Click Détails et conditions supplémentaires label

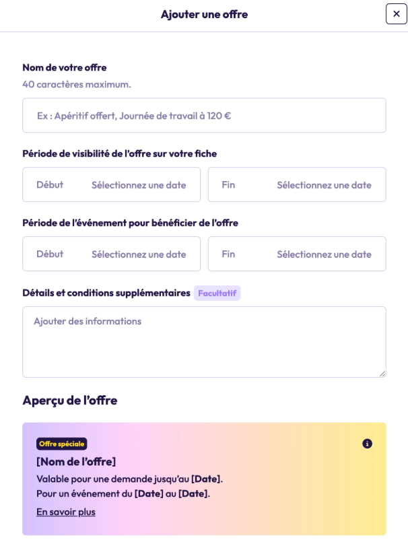(106, 293)
